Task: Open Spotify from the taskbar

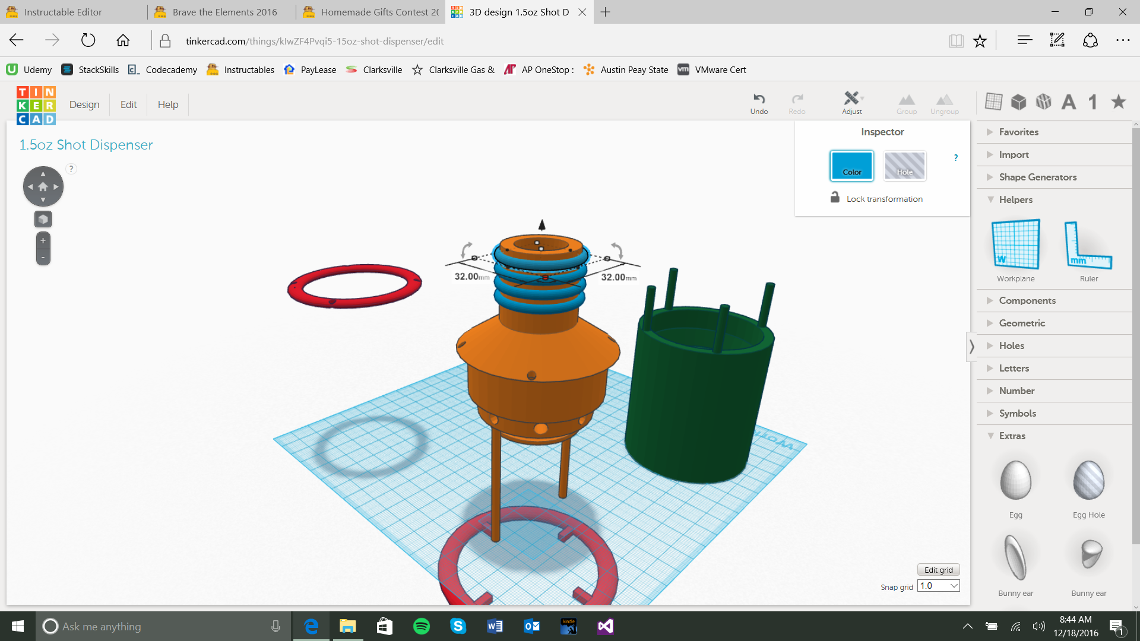Action: click(421, 626)
